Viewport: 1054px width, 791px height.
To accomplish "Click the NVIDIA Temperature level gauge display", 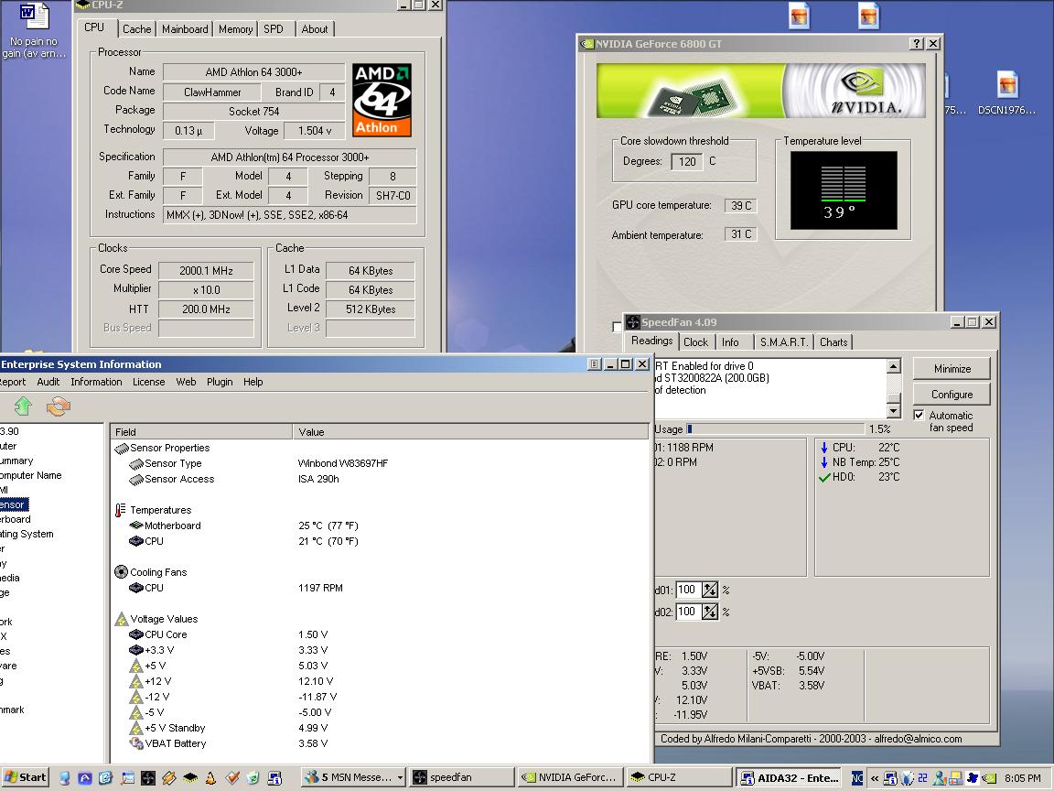I will (844, 190).
